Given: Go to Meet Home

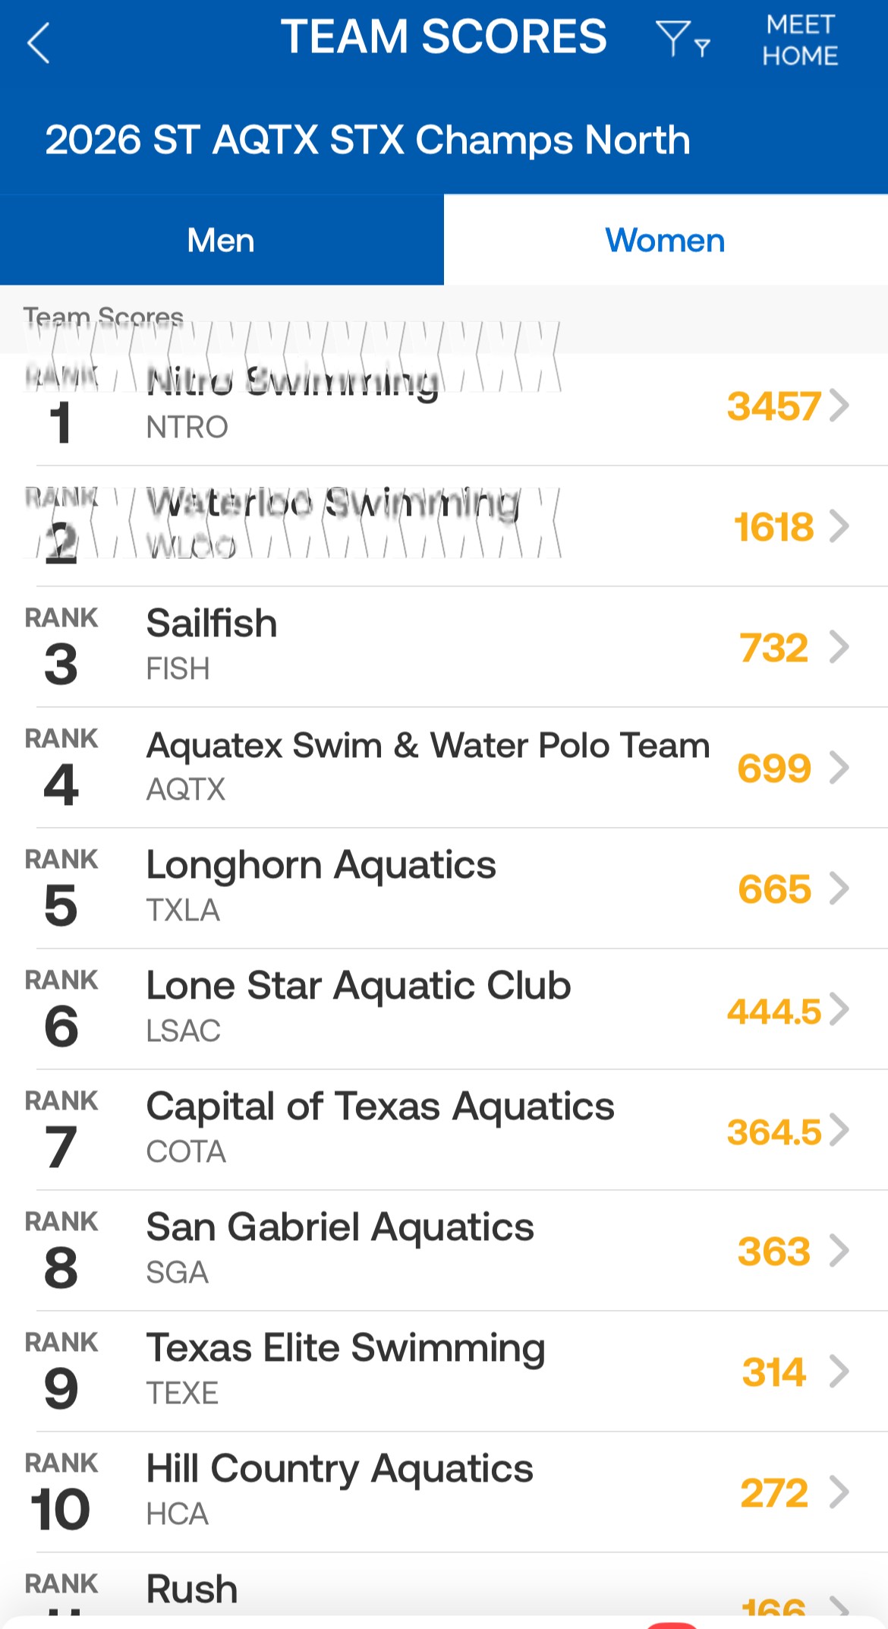Looking at the screenshot, I should coord(800,40).
